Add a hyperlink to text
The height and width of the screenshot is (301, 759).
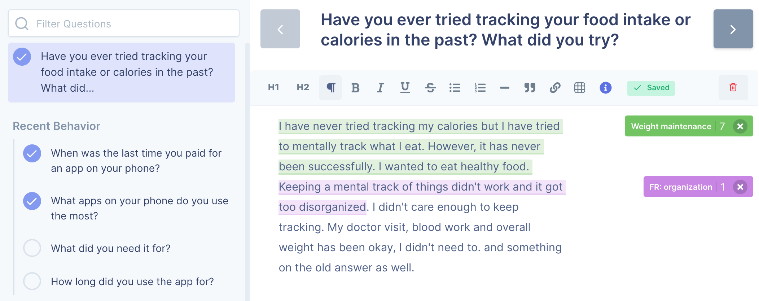[x=555, y=88]
